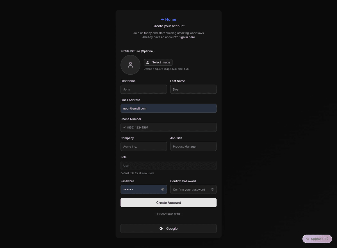This screenshot has width=337, height=248.
Task: Click the profile picture avatar placeholder
Action: [x=130, y=65]
